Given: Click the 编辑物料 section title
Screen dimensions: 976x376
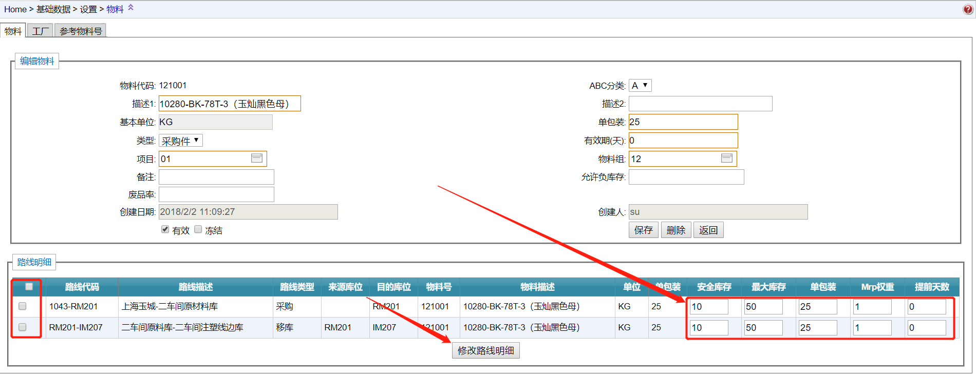Looking at the screenshot, I should [x=37, y=61].
